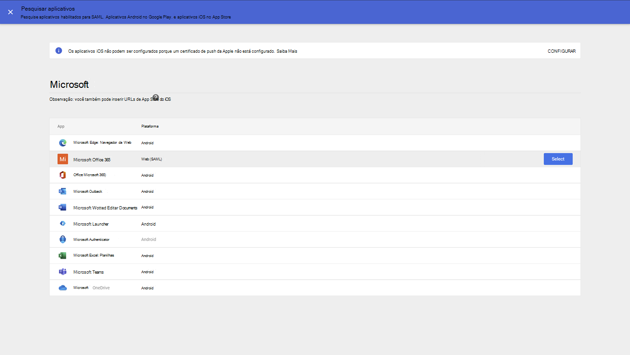Viewport: 630px width, 355px height.
Task: Open the Saiba Mais link
Action: [x=287, y=51]
